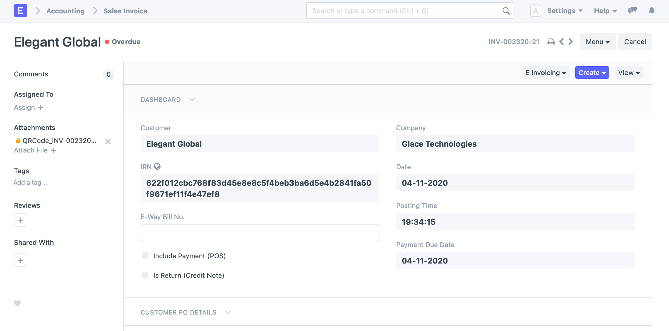Go to next invoice arrow

click(571, 42)
